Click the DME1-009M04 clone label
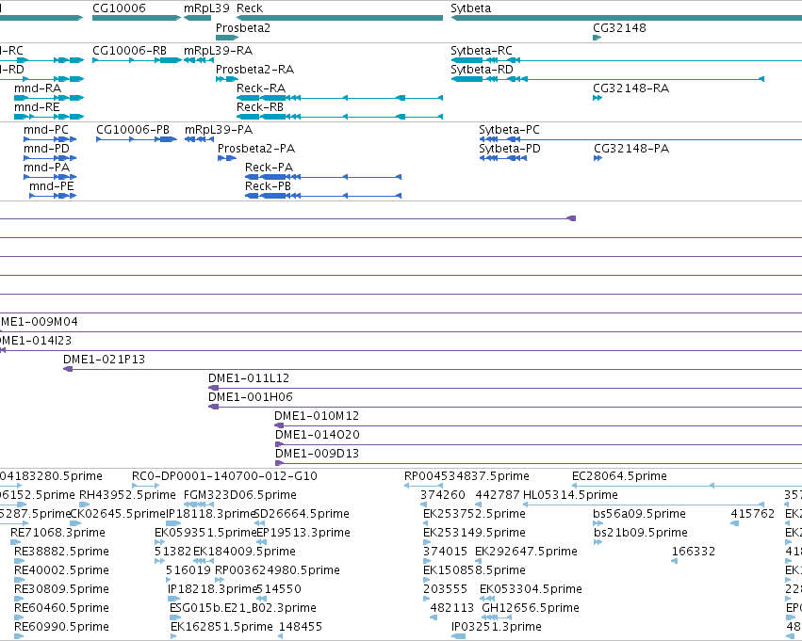 (x=39, y=322)
